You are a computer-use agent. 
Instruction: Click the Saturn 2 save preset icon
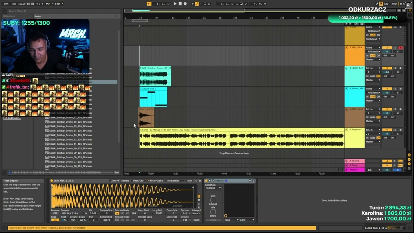[x=253, y=181]
